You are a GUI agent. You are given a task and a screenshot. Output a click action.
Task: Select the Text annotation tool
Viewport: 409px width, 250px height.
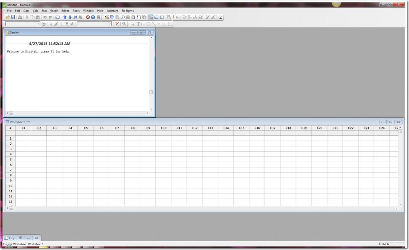click(138, 23)
